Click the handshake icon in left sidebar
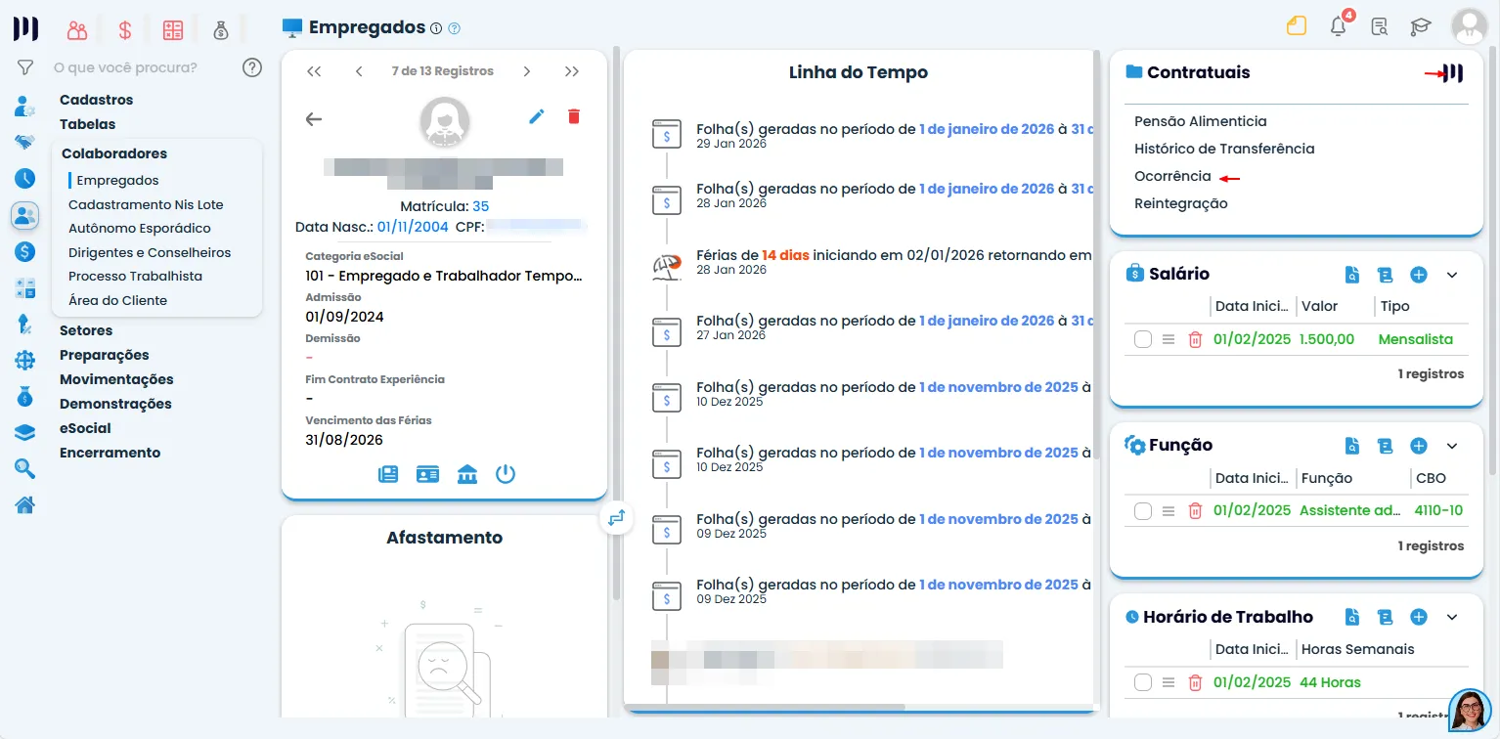This screenshot has height=739, width=1500. (25, 142)
